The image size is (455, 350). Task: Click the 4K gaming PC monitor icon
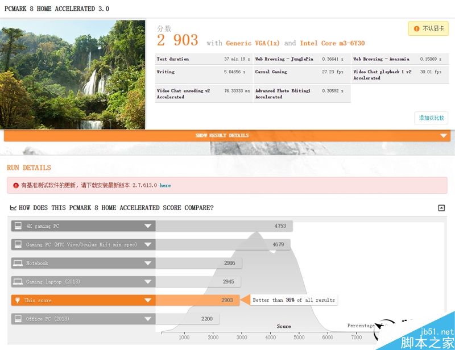(18, 226)
